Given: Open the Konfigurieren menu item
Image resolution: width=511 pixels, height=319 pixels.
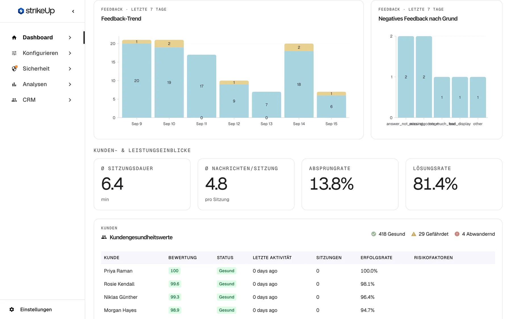Looking at the screenshot, I should (42, 53).
